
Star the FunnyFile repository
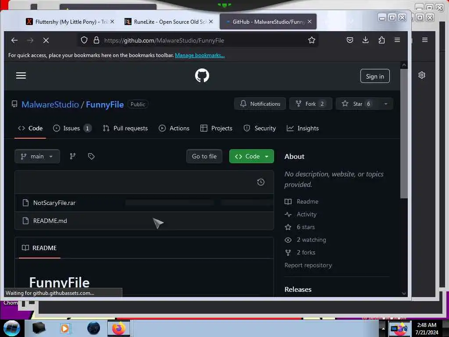357,104
